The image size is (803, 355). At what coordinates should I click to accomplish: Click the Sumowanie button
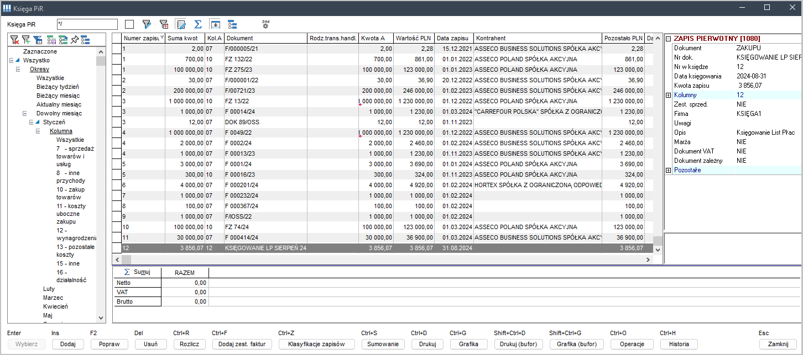pyautogui.click(x=383, y=344)
